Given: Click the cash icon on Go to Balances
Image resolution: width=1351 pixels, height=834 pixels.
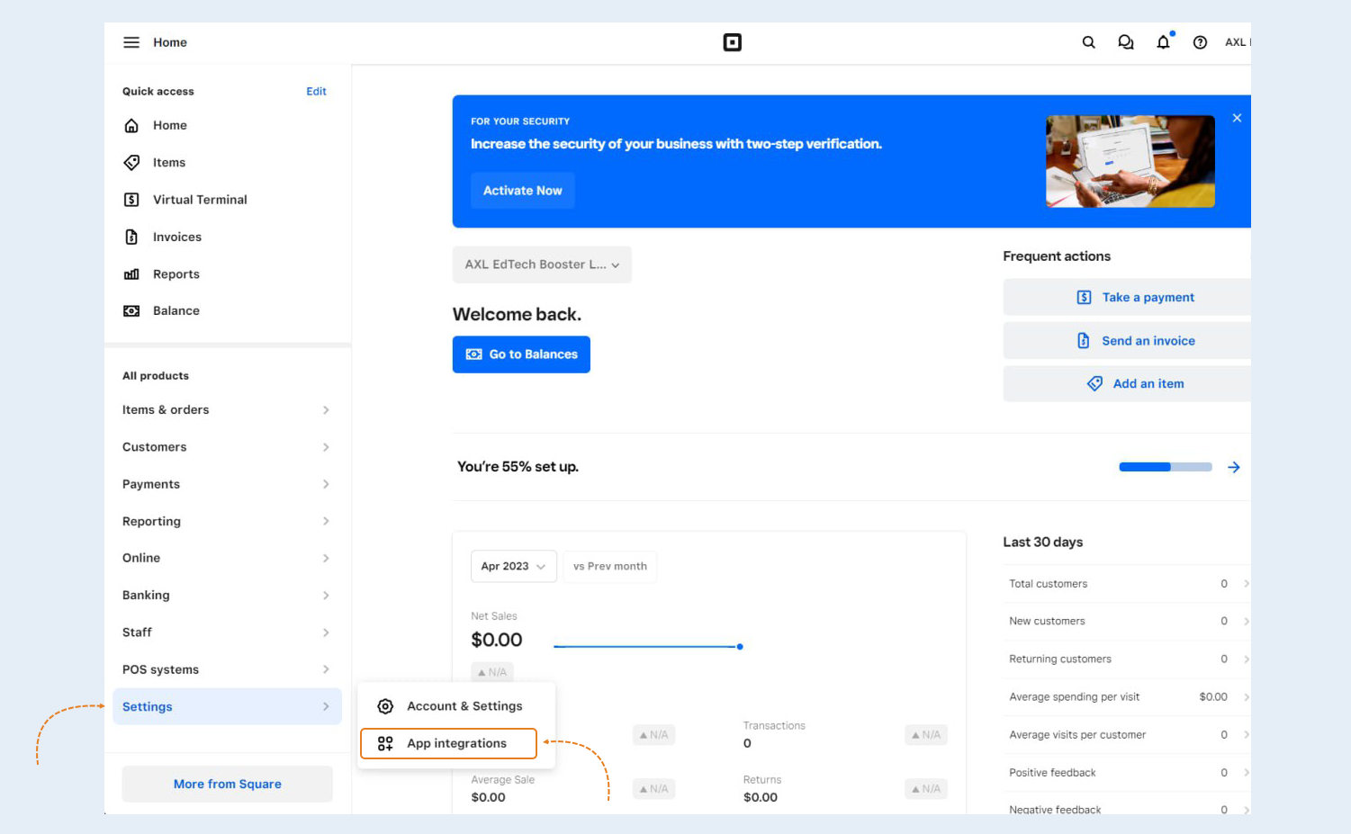Looking at the screenshot, I should point(473,354).
